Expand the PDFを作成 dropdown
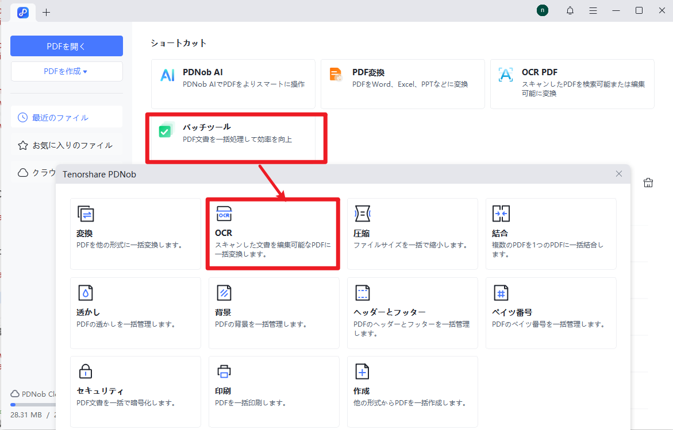 [x=67, y=71]
